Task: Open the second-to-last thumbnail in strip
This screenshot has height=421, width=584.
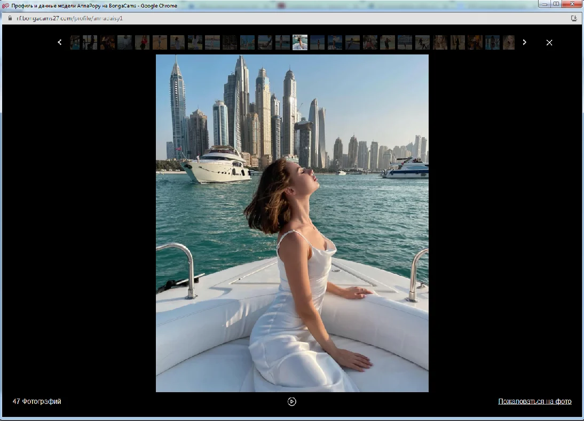Action: (492, 43)
